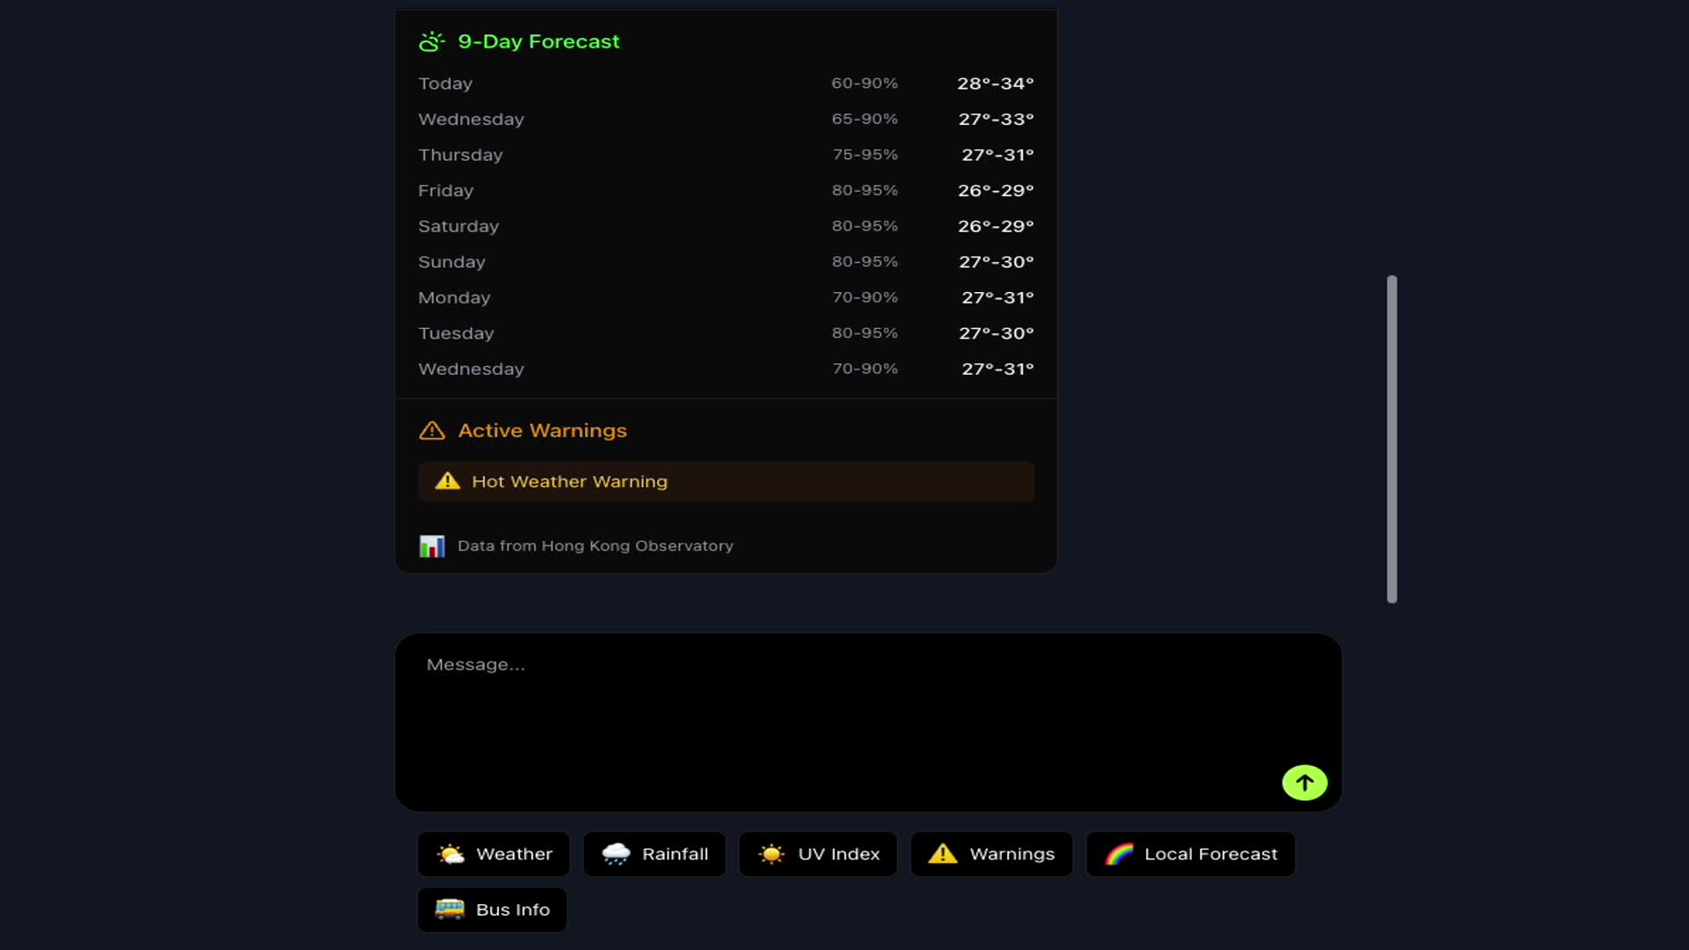Select the bus emoji on Bus Info button

pyautogui.click(x=449, y=910)
